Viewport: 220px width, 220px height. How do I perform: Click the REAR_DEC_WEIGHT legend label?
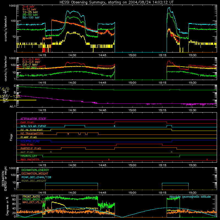point(34,181)
